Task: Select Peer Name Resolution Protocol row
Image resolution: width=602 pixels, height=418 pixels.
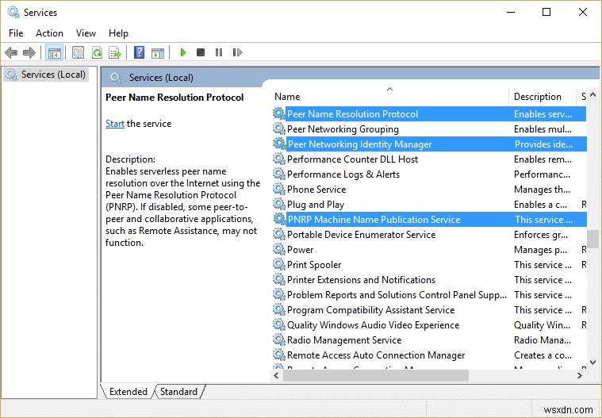Action: [x=429, y=114]
